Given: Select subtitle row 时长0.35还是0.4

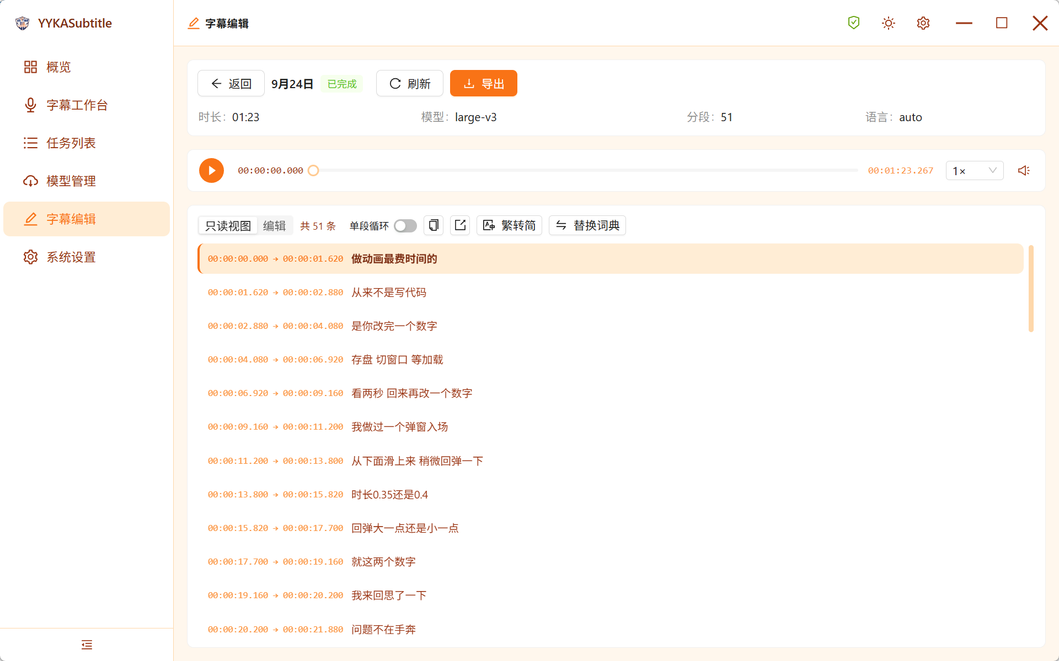Looking at the screenshot, I should click(611, 495).
